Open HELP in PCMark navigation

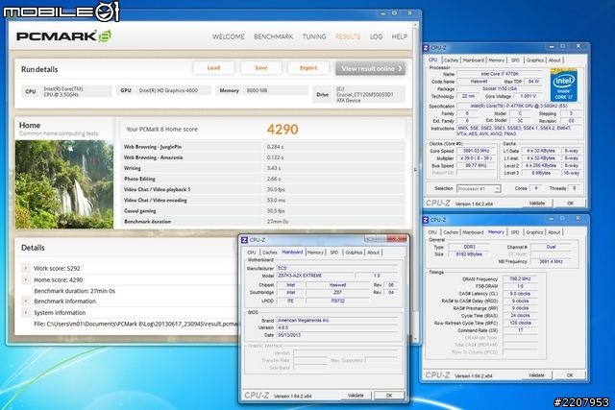[x=400, y=36]
